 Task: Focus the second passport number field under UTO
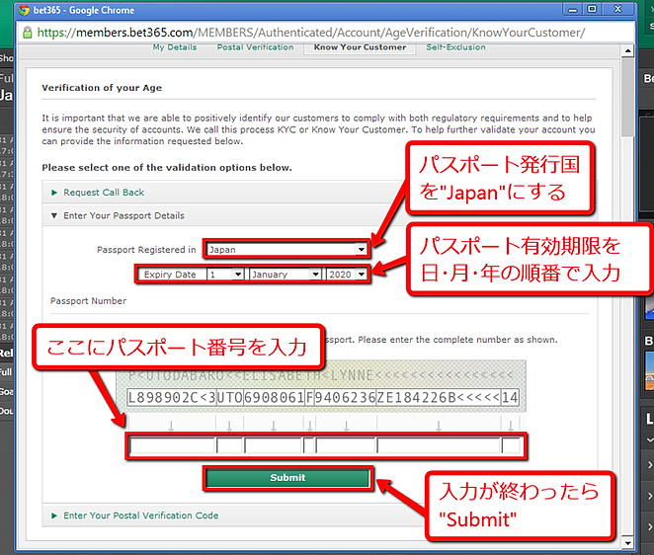pyautogui.click(x=229, y=445)
